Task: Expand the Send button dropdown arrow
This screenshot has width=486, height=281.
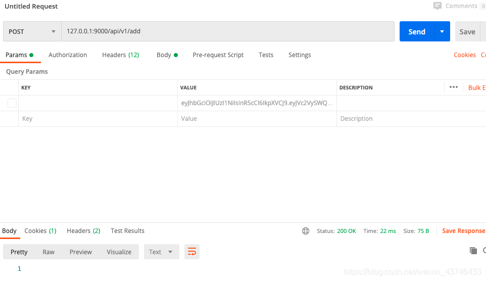Action: click(x=442, y=31)
